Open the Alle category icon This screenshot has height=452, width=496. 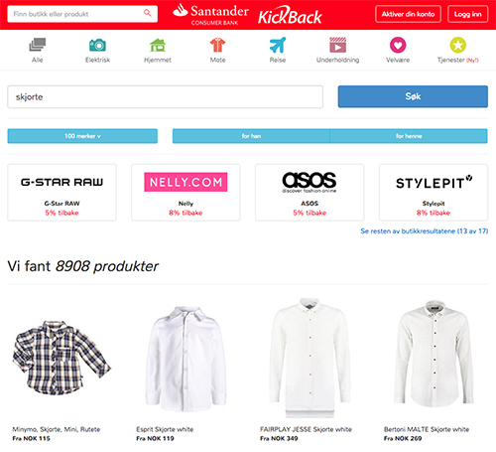[38, 45]
